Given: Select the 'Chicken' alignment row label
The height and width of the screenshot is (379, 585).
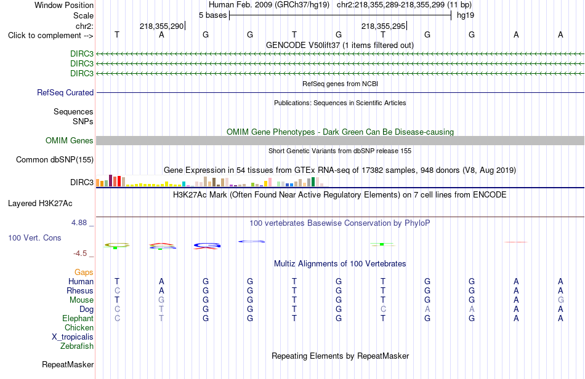Looking at the screenshot, I should (79, 327).
